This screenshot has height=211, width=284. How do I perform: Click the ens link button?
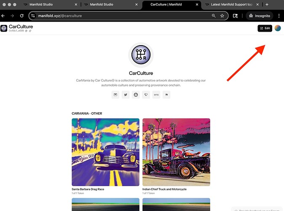[156, 95]
